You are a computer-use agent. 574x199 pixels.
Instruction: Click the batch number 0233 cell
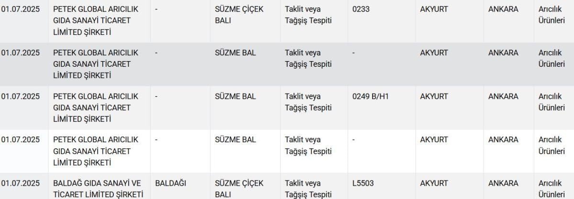click(x=360, y=9)
